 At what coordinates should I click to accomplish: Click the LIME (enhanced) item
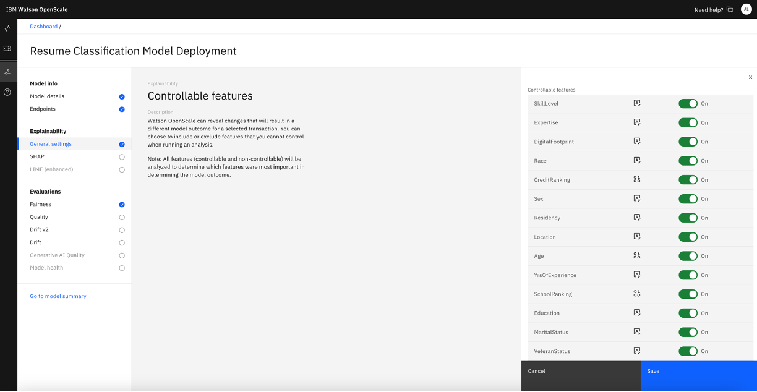51,169
